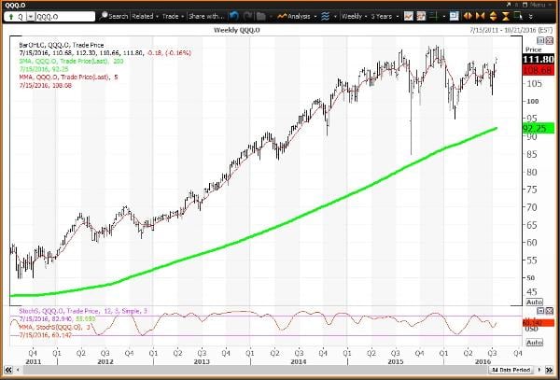Screen dimensions: 560x380
Task: Click the vertical expand arrows icon
Action: pos(493,16)
